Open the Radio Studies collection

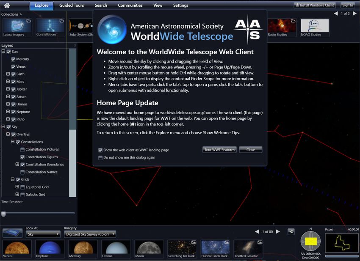tap(282, 28)
